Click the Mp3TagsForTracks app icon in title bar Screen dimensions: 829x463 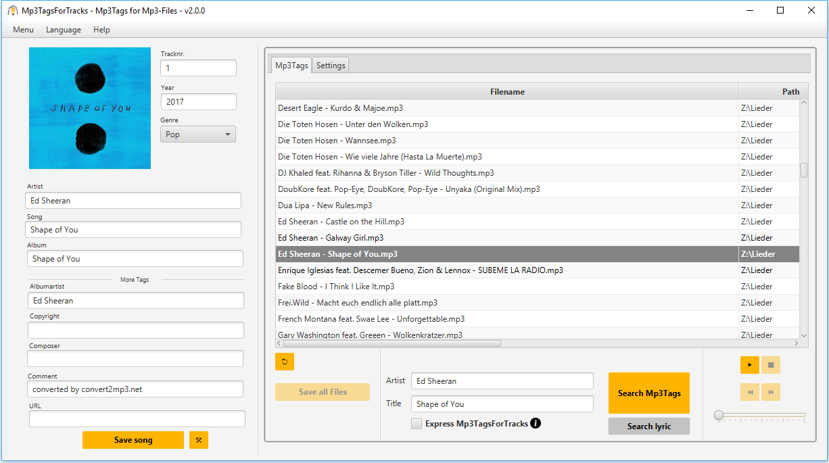[x=12, y=10]
